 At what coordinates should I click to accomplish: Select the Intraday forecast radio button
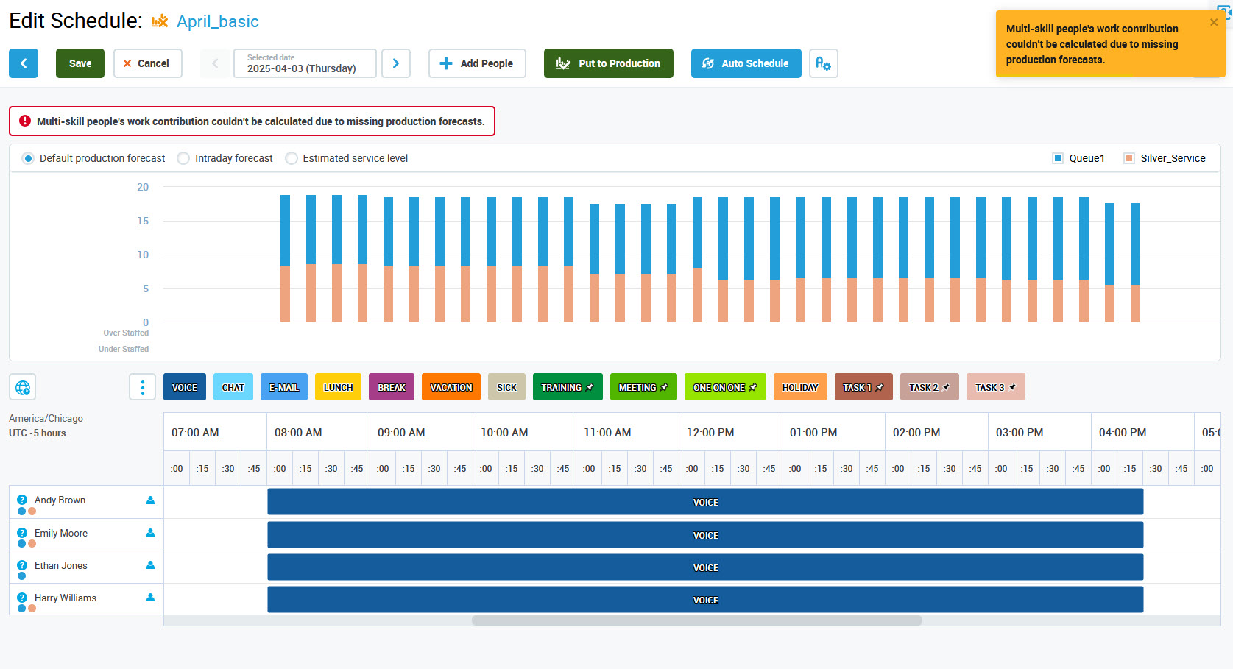(183, 158)
